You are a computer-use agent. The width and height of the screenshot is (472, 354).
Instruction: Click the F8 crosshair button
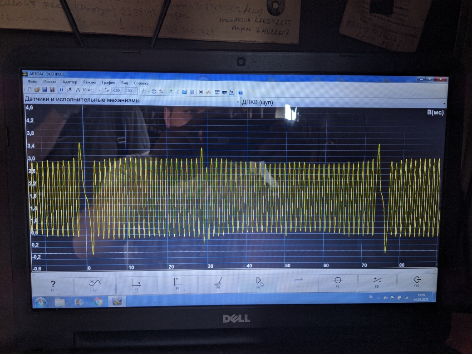click(x=338, y=283)
